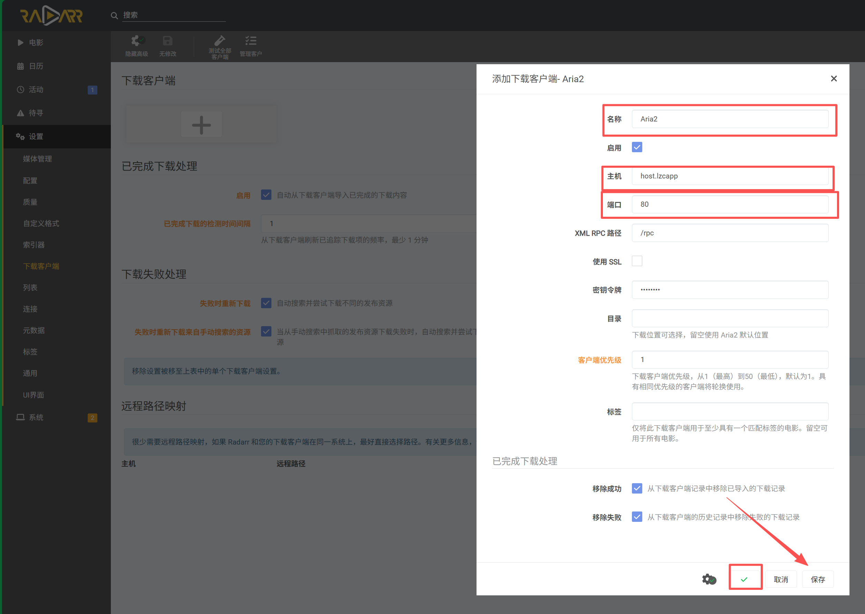This screenshot has height=614, width=865.
Task: Close the Aria2 dialog with X
Action: pos(834,79)
